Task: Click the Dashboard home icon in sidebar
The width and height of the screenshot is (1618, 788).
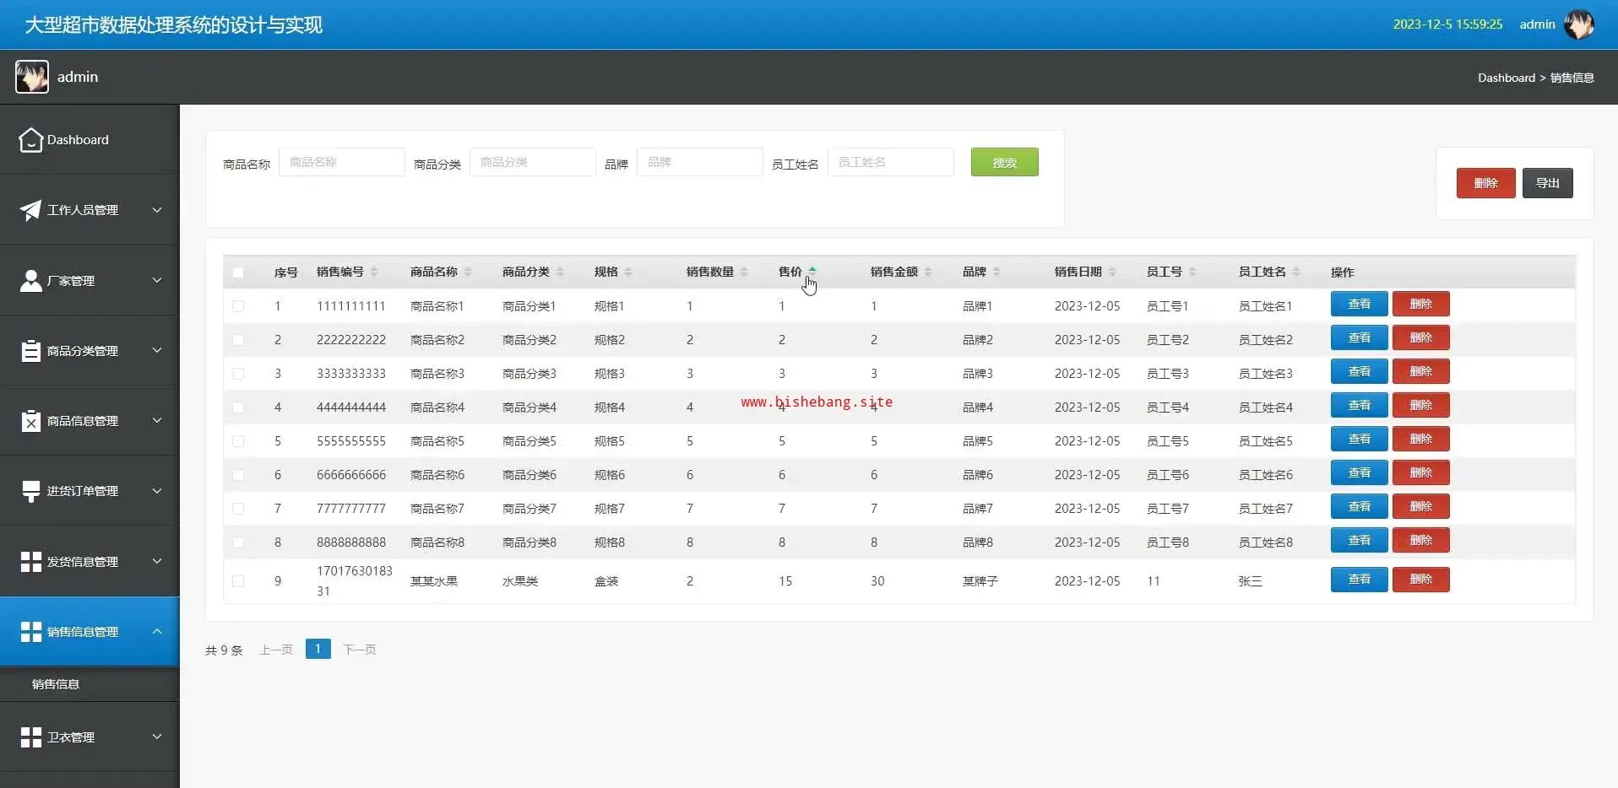Action: pos(30,140)
